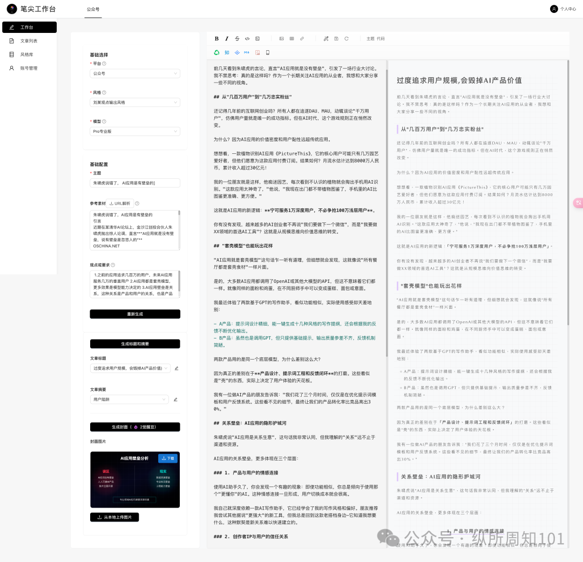Click the 生成封面 button

[135, 427]
